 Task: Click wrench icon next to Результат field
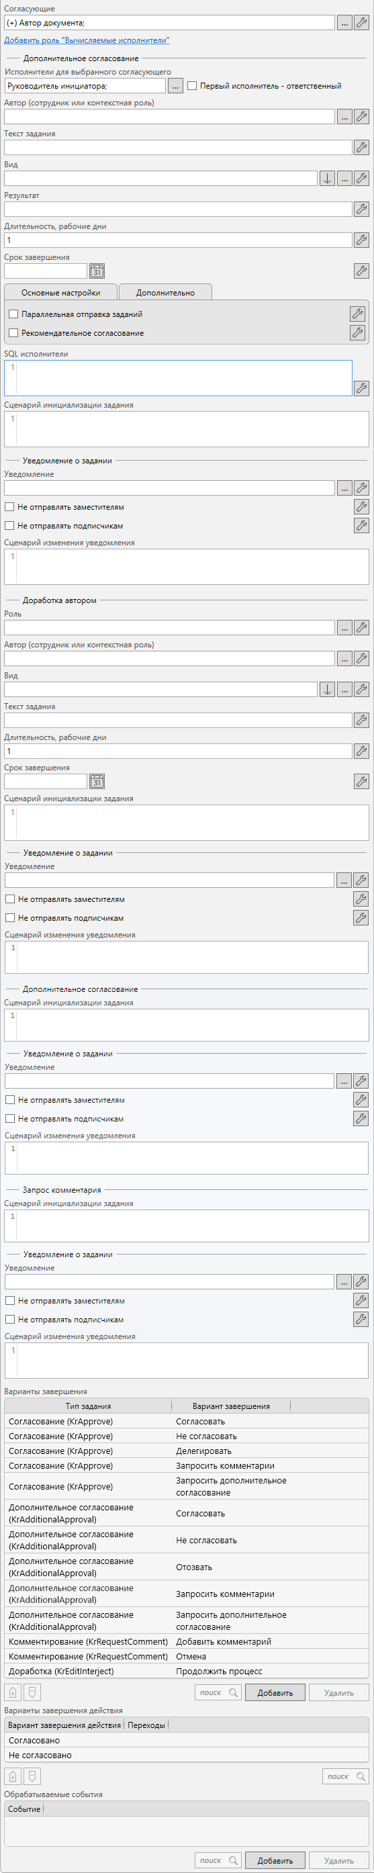click(x=361, y=209)
